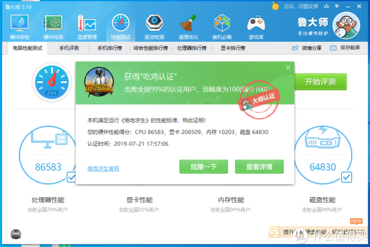Click the 获得"吃鸡认证" heading
The height and width of the screenshot is (247, 370).
(x=150, y=77)
